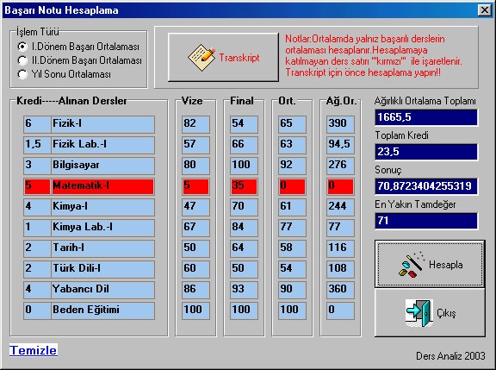Click the red Ağ.Or. field of Matematik-I

tap(340, 186)
